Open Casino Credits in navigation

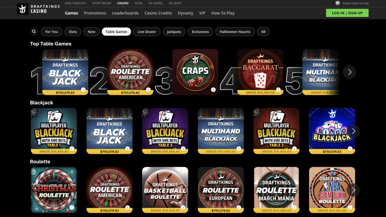(158, 13)
